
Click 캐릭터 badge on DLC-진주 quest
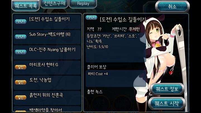point(20,52)
